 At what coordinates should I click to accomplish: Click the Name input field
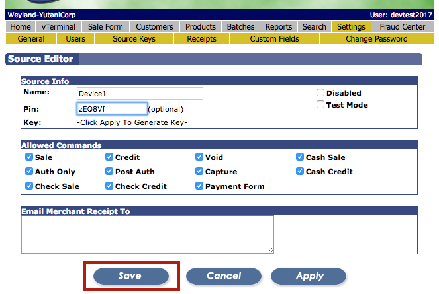point(139,94)
